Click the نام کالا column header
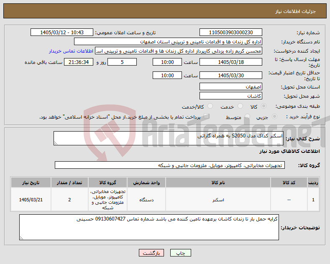Screen dimensions: 330x264 pos(218,183)
